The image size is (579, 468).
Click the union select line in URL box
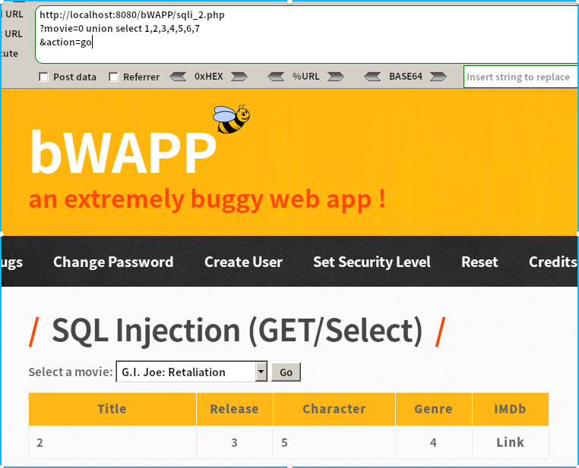point(119,29)
